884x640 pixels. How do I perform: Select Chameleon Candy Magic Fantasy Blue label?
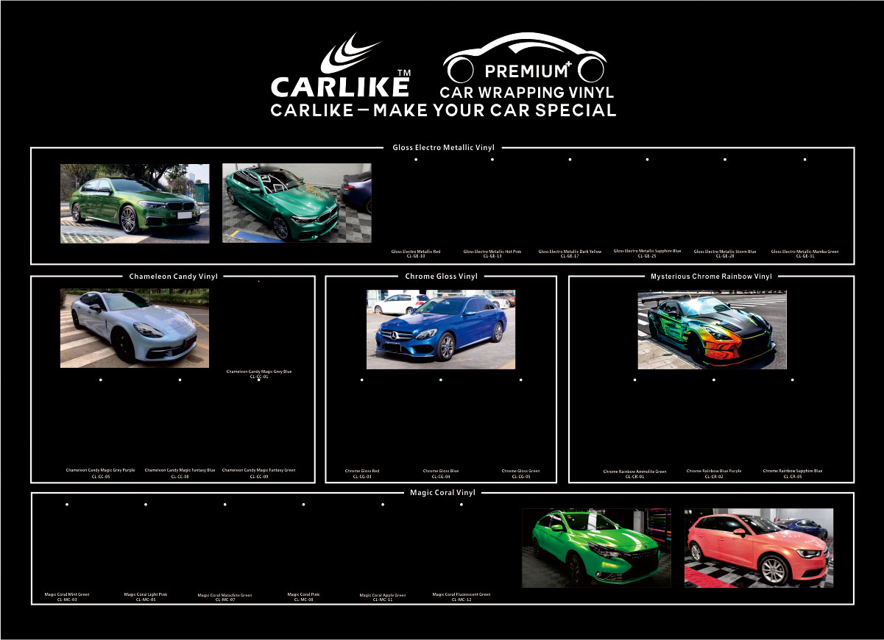pos(180,472)
